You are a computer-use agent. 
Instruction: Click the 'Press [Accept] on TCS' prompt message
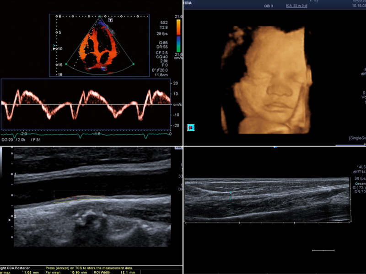[89, 268]
